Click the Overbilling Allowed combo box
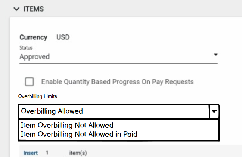 [x=114, y=111]
